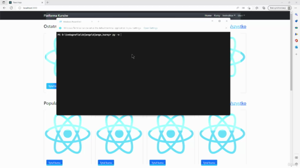Click the browser page vertical scrollbar
This screenshot has height=168, width=300.
(x=292, y=51)
